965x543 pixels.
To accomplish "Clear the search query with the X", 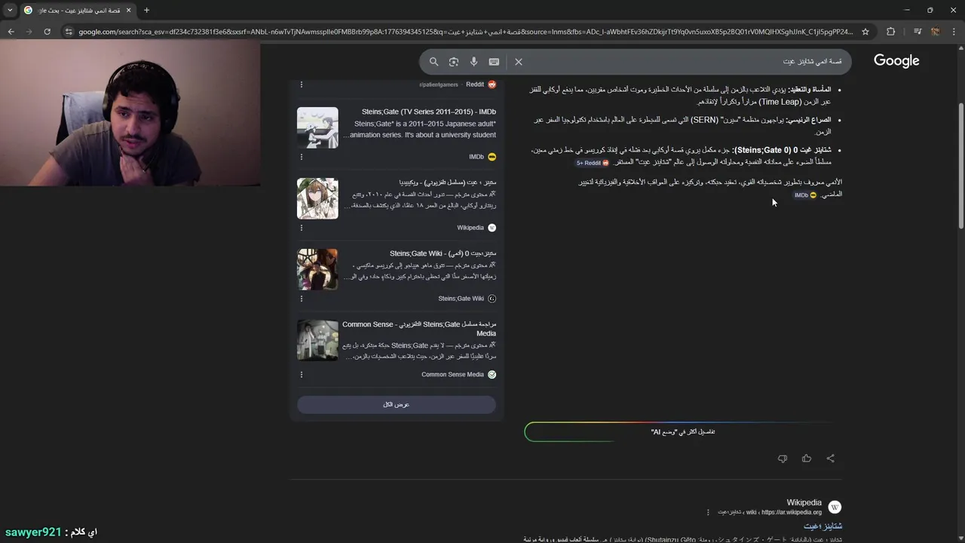I will point(519,62).
